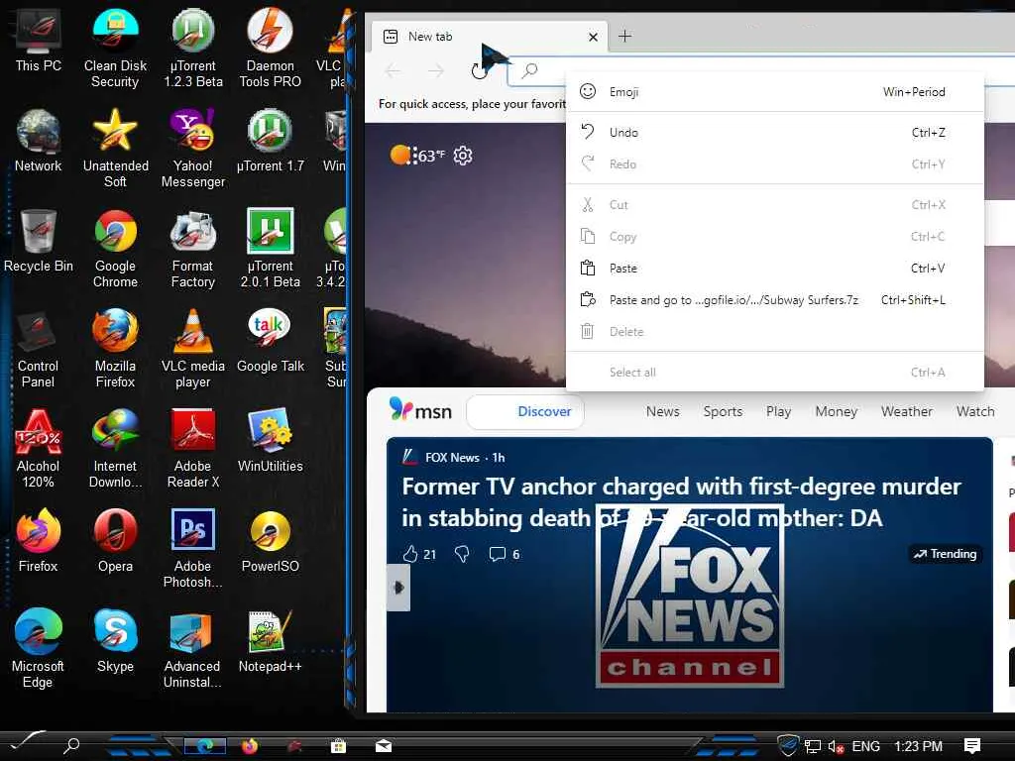Open Control Panel desktop icon

pos(39,349)
